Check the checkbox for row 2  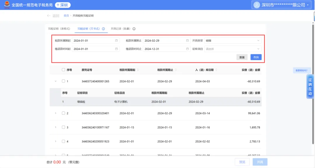tap(63, 113)
